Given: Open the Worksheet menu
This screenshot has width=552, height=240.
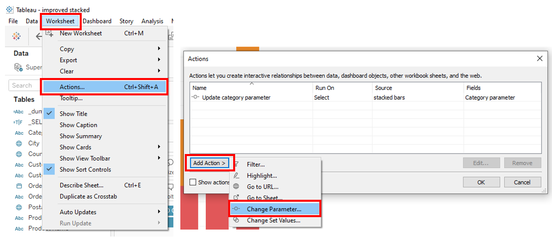Looking at the screenshot, I should pyautogui.click(x=60, y=21).
